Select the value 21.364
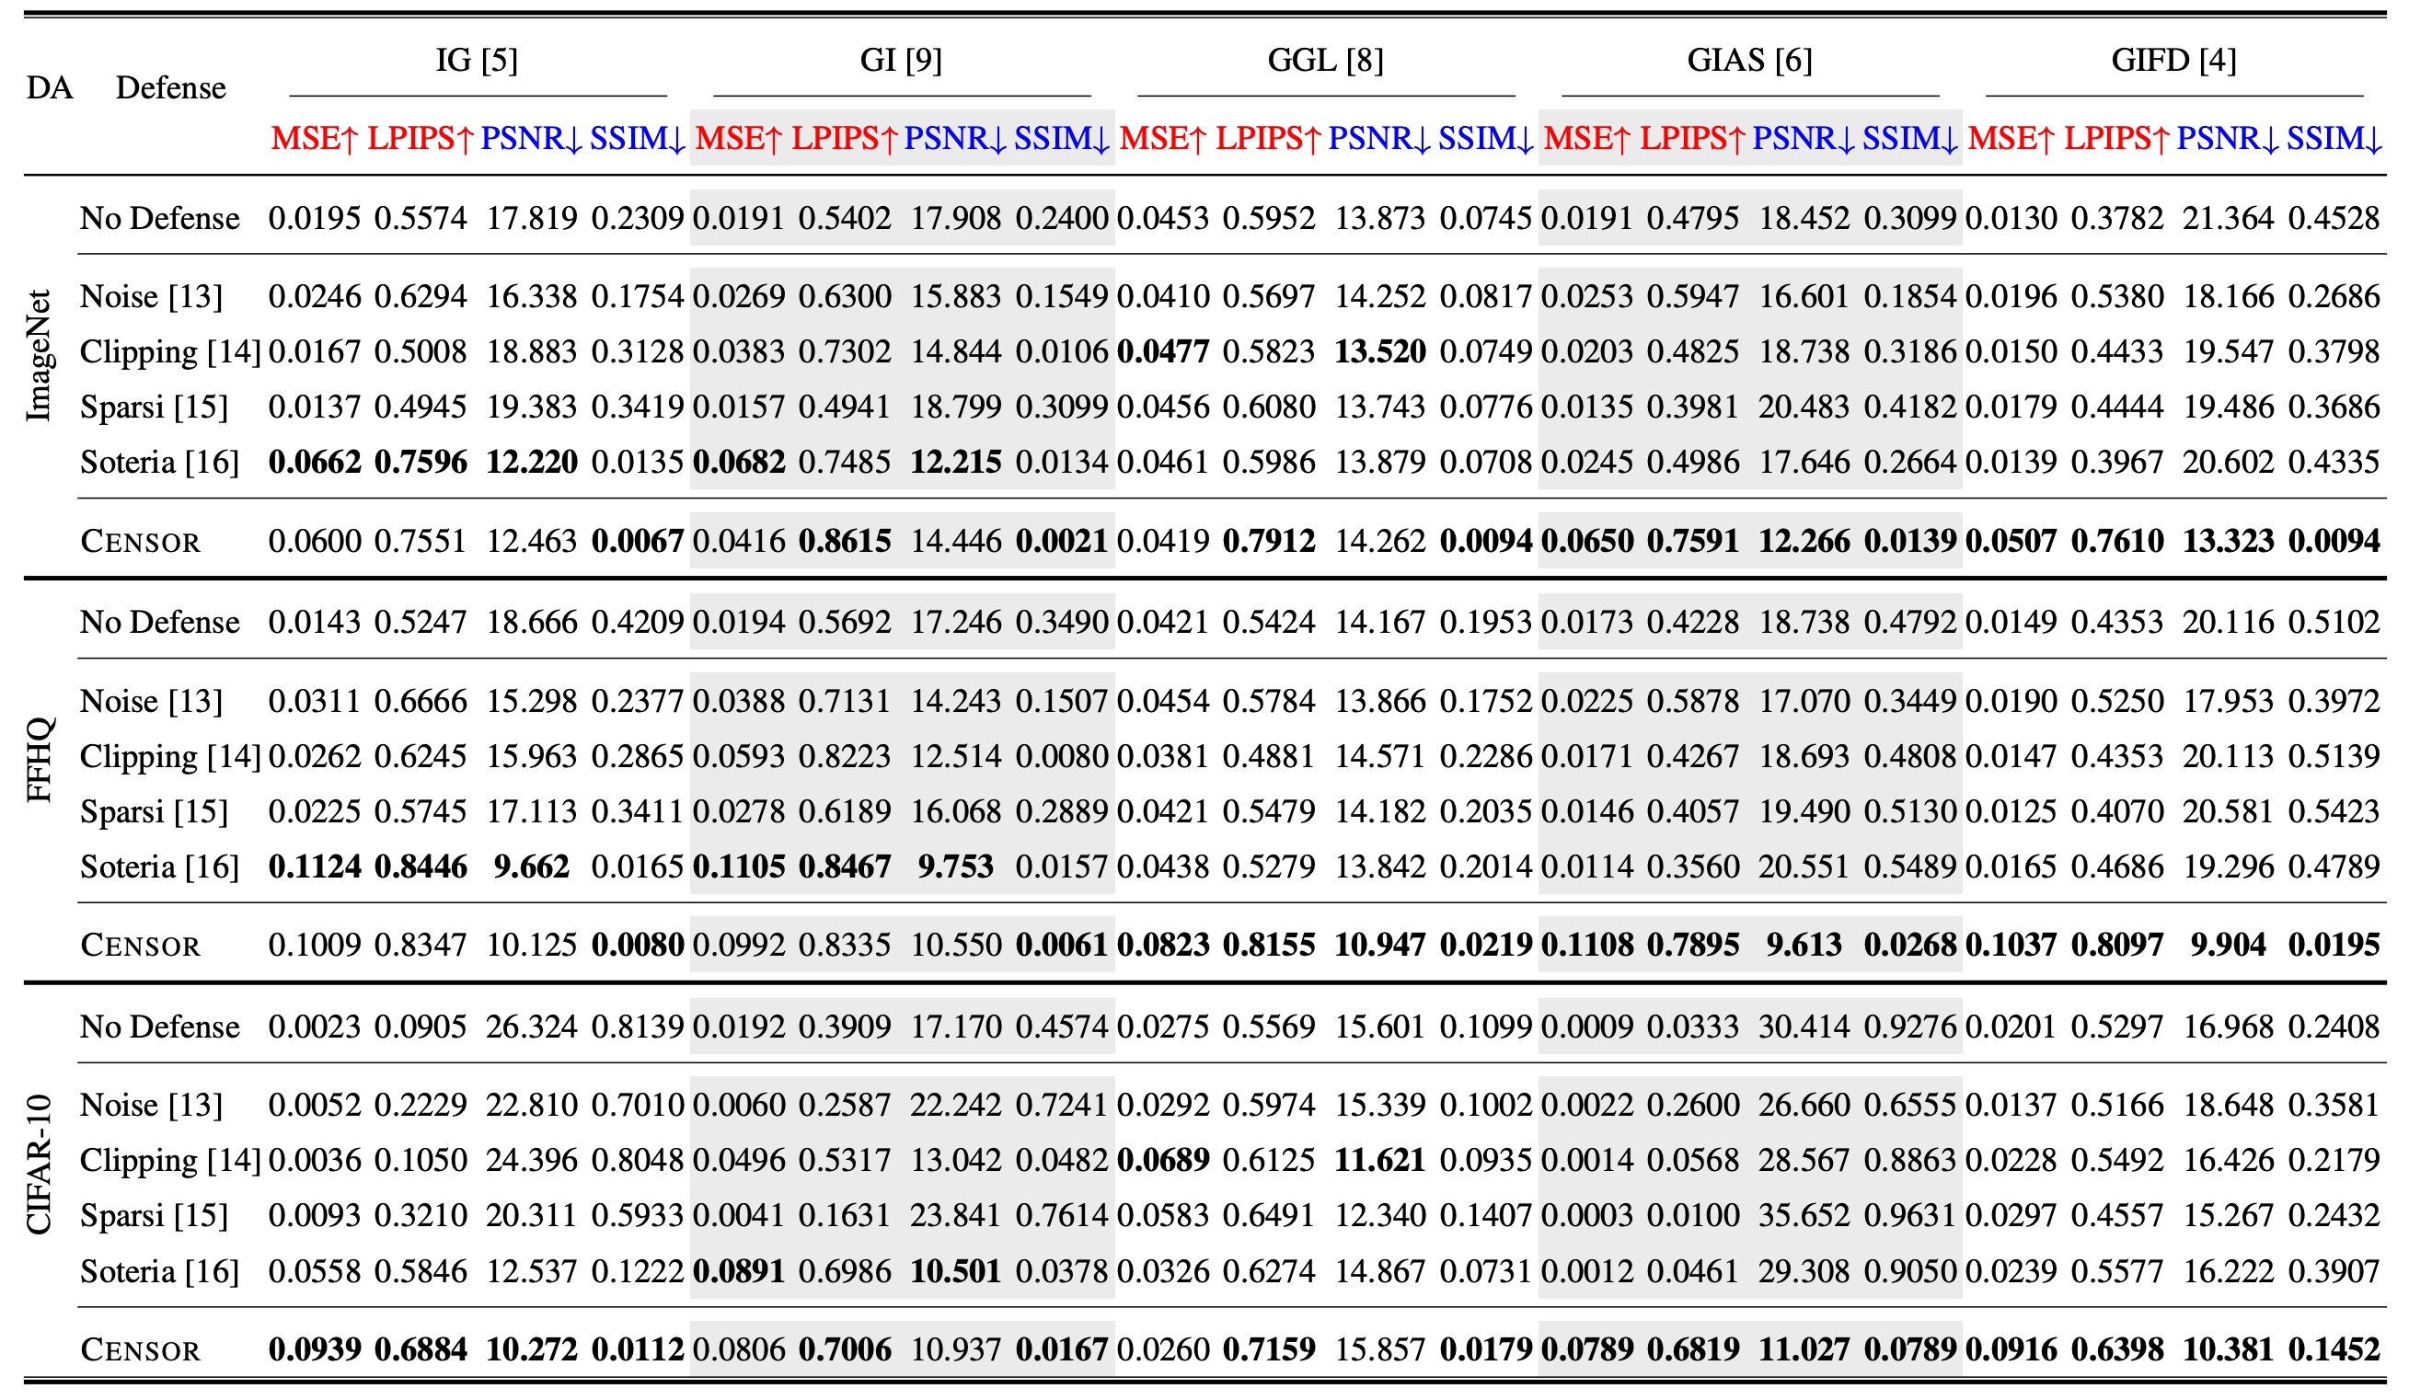Viewport: 2409px width, 1400px height. pos(2228,219)
